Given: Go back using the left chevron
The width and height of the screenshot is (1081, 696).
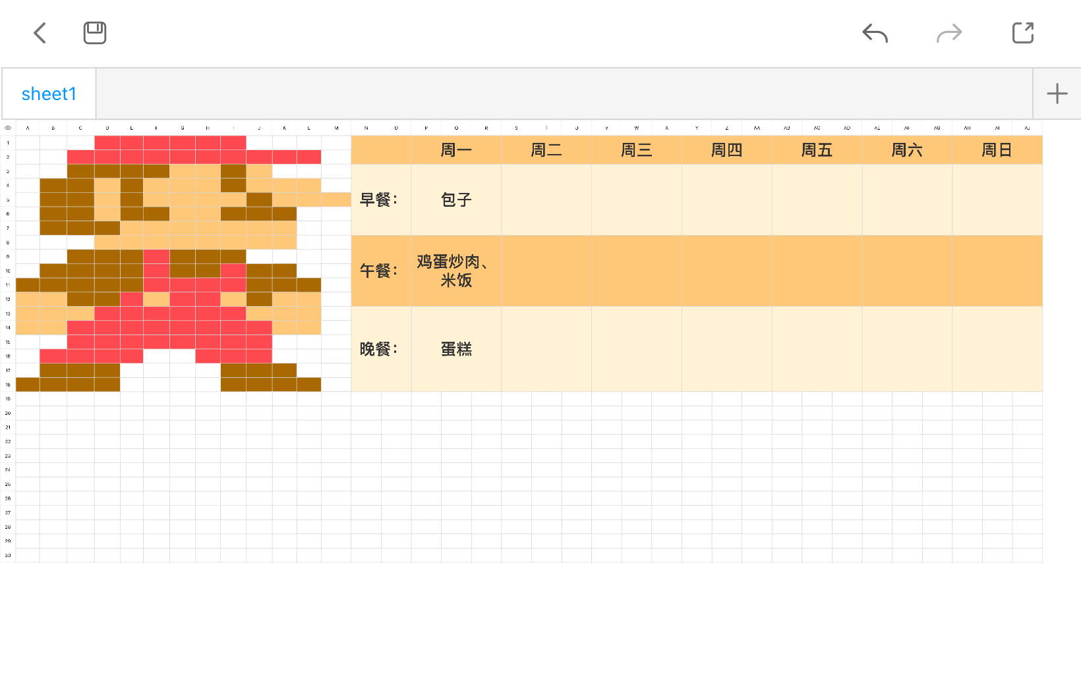Looking at the screenshot, I should (x=40, y=33).
